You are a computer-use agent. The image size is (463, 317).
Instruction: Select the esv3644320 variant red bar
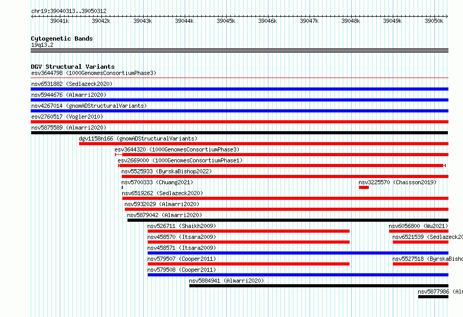(x=281, y=155)
